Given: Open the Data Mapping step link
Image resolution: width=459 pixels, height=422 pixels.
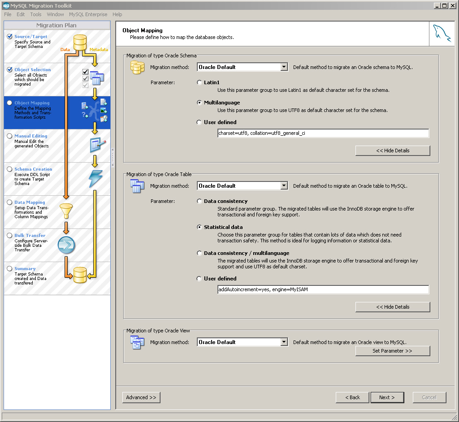Looking at the screenshot, I should point(30,202).
